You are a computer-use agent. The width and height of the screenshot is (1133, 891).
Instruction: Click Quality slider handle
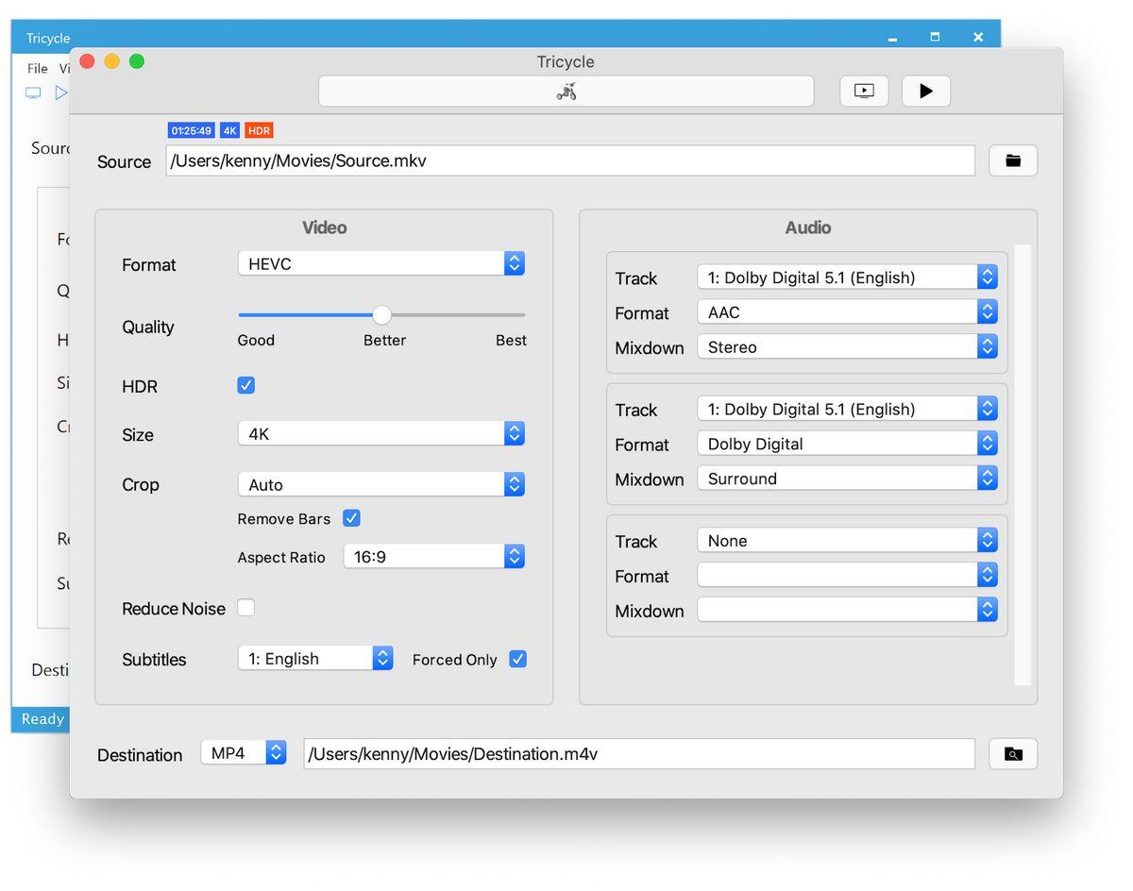point(381,314)
